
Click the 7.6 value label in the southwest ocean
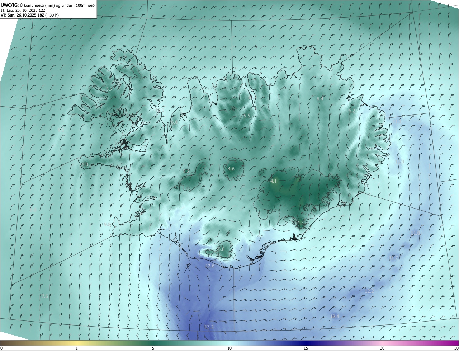(x=45, y=296)
